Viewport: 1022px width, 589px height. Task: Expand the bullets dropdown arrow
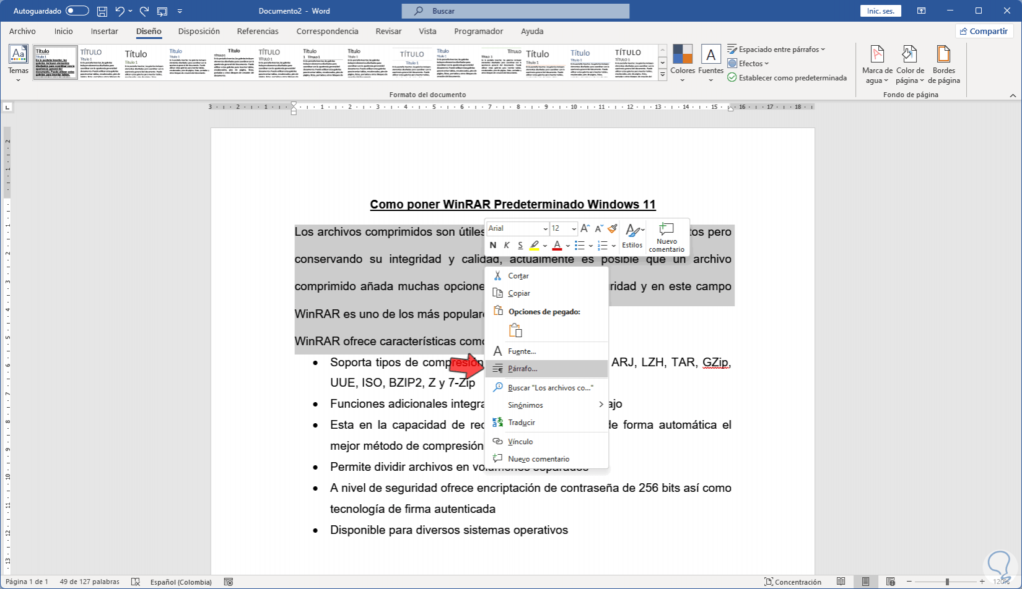point(591,246)
